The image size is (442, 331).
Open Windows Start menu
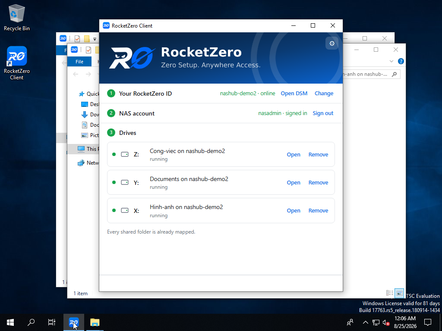click(10, 322)
